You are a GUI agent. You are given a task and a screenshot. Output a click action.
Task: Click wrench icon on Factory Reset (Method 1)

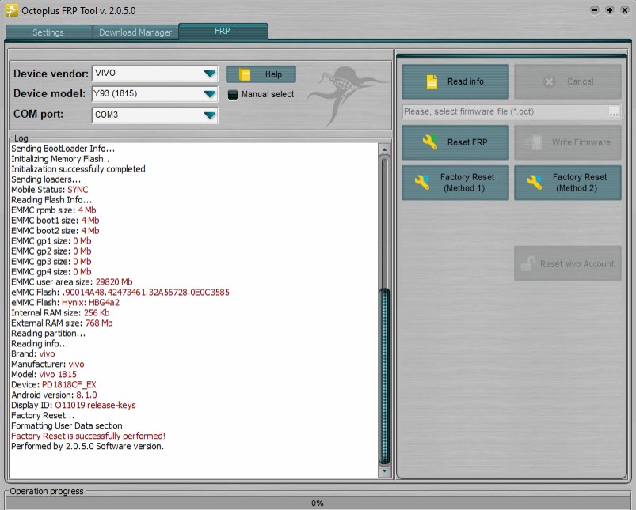click(x=422, y=183)
